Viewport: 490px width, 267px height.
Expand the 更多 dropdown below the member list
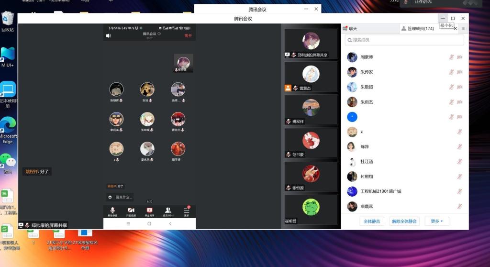pos(436,222)
